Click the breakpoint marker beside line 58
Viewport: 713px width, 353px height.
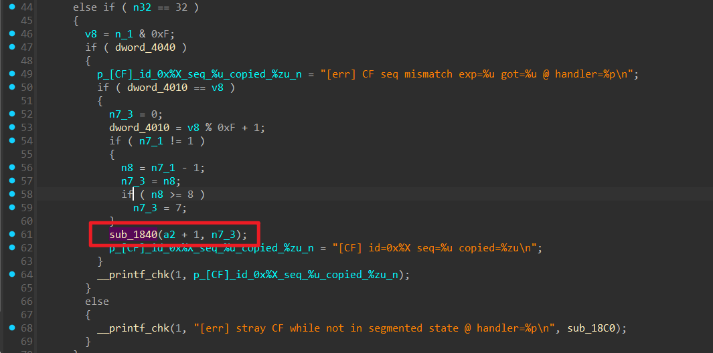(13, 195)
